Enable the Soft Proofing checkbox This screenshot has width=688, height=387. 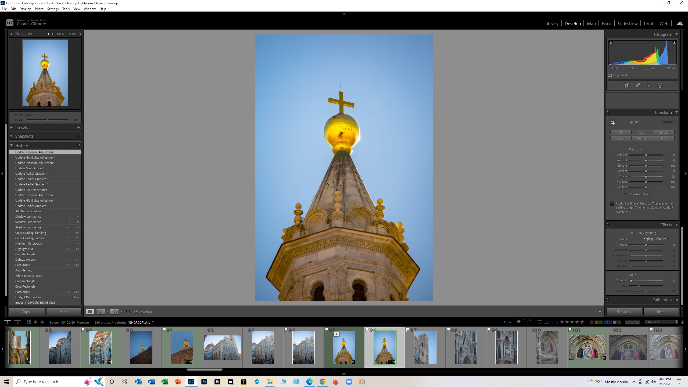point(128,312)
